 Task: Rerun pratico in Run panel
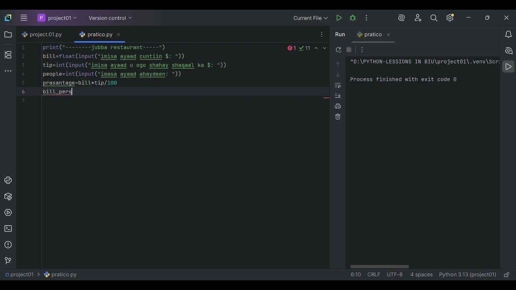(338, 50)
